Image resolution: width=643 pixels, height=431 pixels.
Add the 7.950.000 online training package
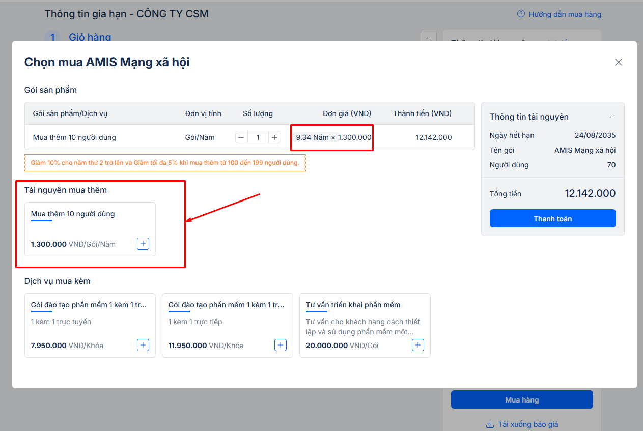(x=143, y=345)
